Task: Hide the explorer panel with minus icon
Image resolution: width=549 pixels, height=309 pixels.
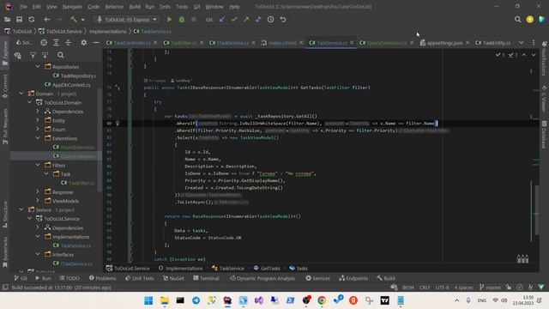Action: [x=96, y=43]
